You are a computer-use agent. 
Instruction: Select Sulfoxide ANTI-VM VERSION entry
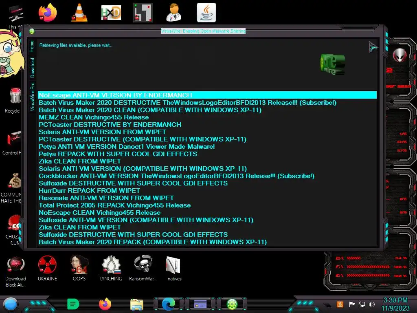(207, 220)
